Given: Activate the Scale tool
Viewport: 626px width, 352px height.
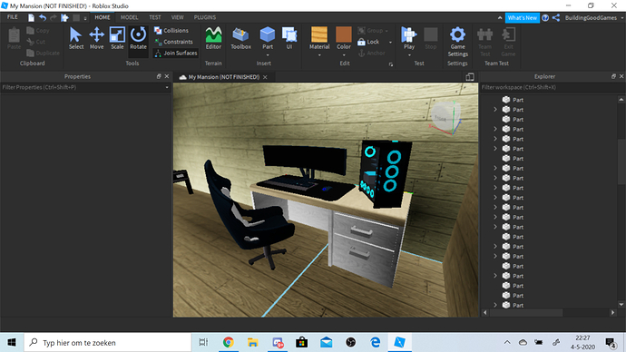Looking at the screenshot, I should click(x=117, y=38).
